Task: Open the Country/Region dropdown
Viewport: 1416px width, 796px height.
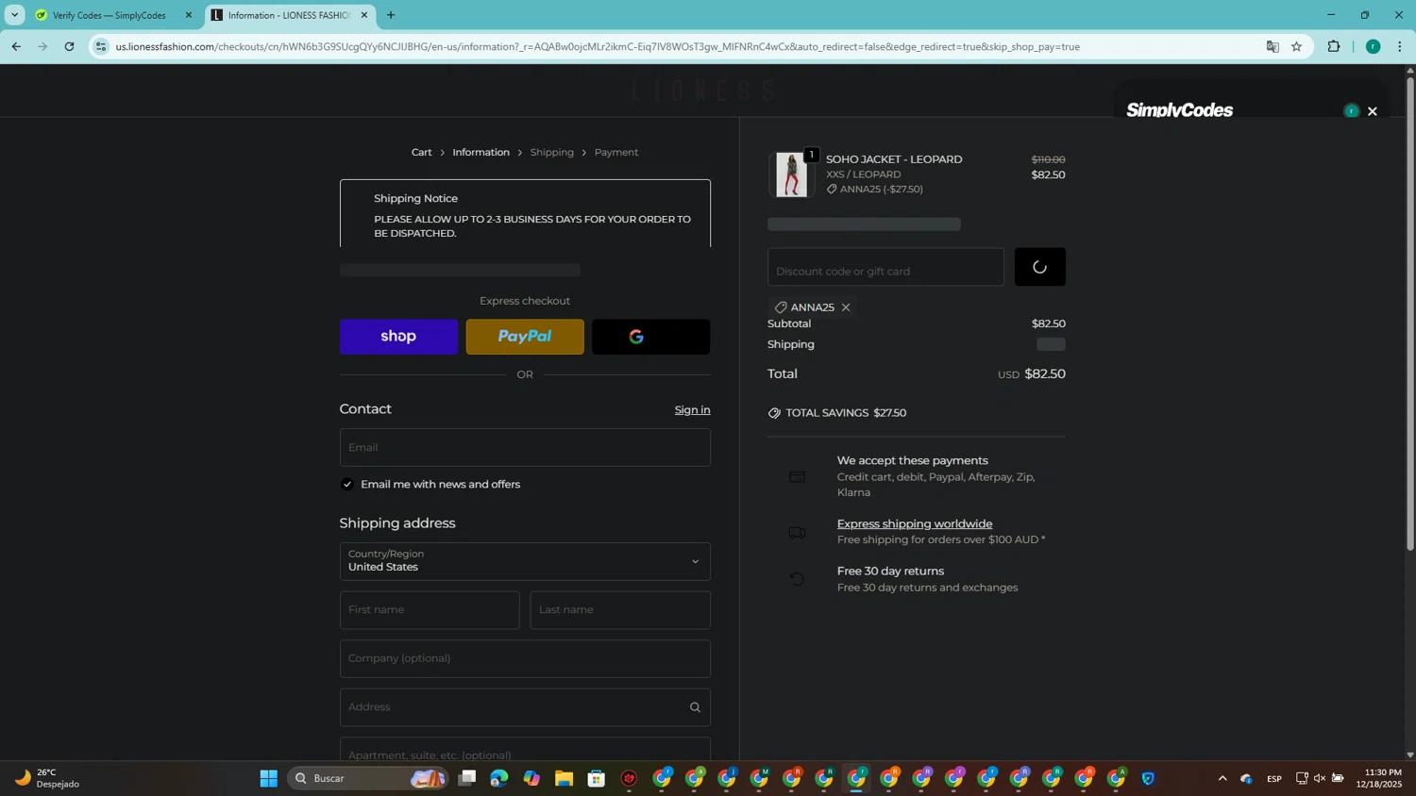Action: [525, 561]
